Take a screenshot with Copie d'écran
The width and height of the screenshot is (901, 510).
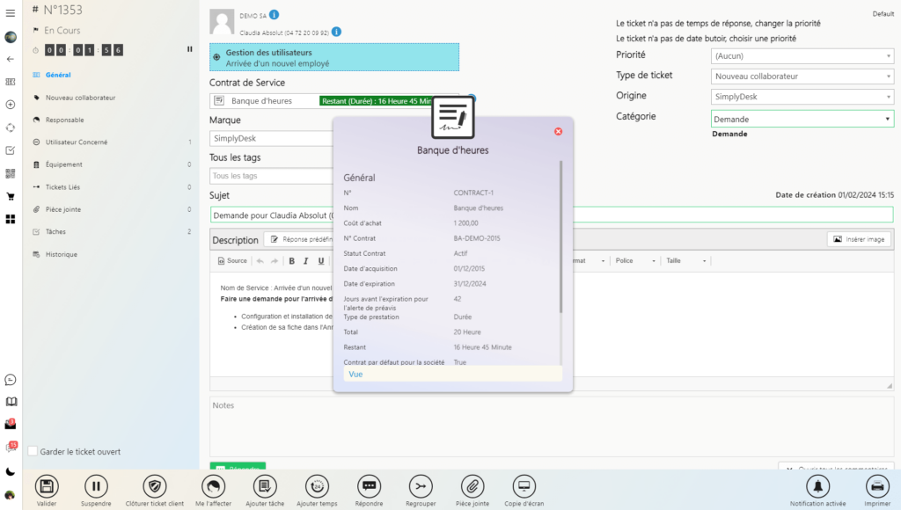click(x=524, y=486)
